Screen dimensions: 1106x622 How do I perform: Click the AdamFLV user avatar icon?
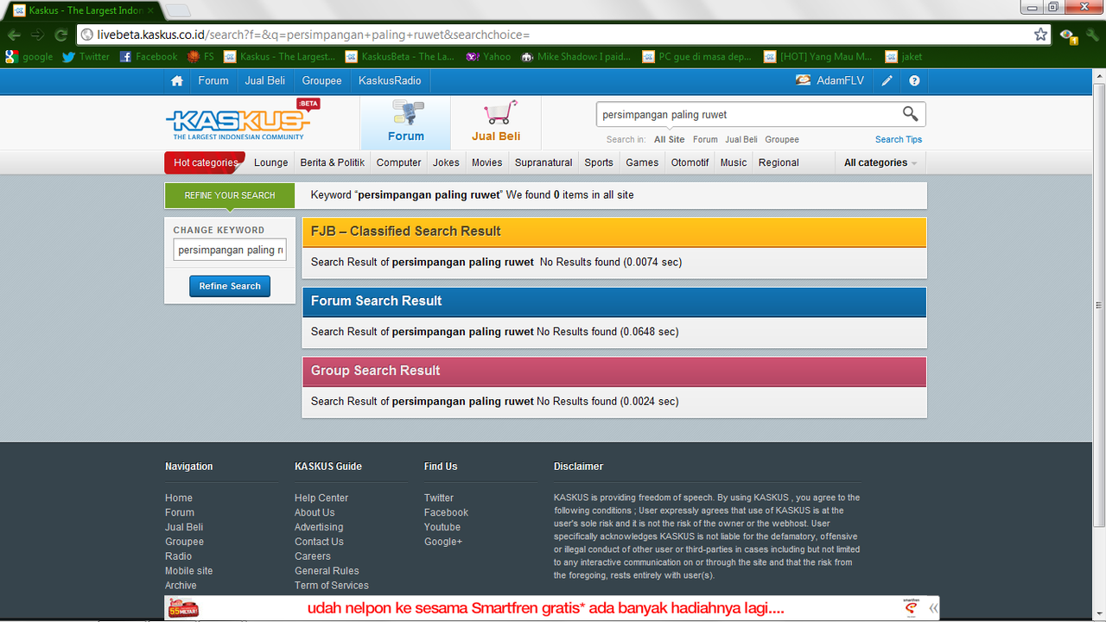tap(803, 80)
